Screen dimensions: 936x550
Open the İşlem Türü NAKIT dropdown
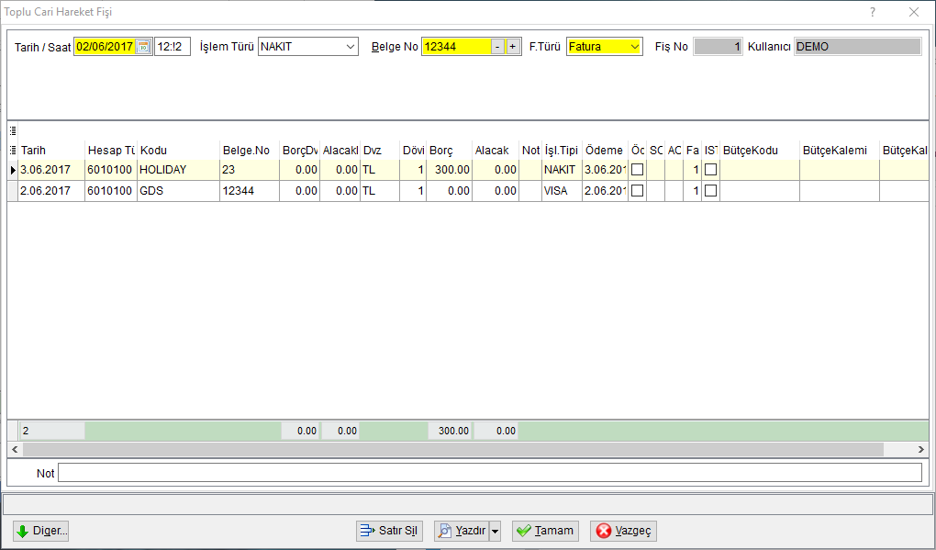pos(351,47)
